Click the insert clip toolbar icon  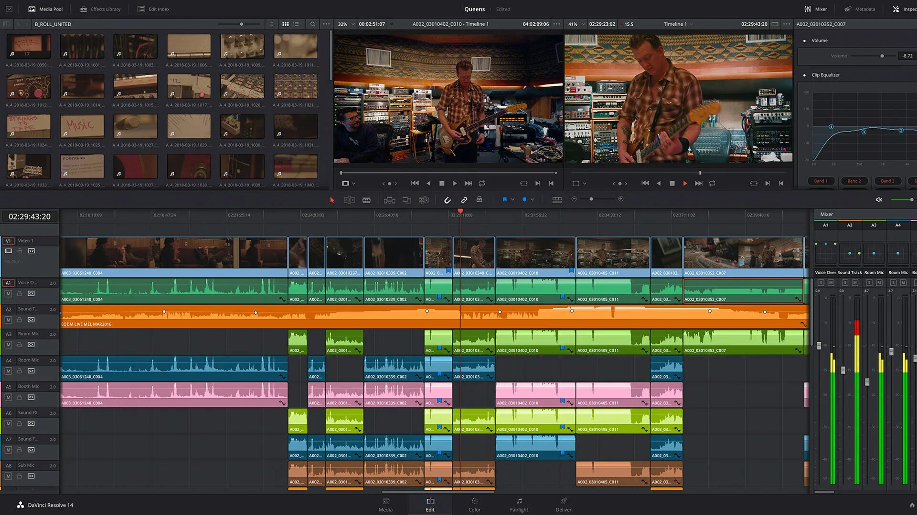[389, 200]
